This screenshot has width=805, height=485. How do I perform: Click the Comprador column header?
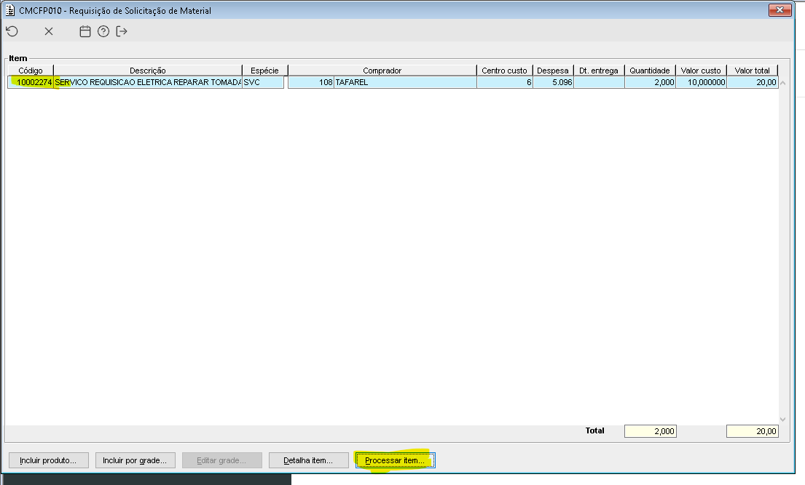coord(382,71)
